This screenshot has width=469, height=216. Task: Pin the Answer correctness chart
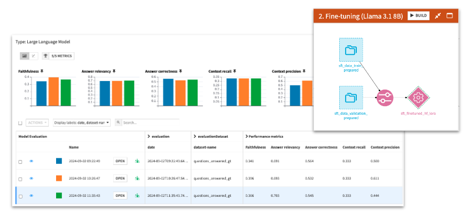[x=181, y=71]
